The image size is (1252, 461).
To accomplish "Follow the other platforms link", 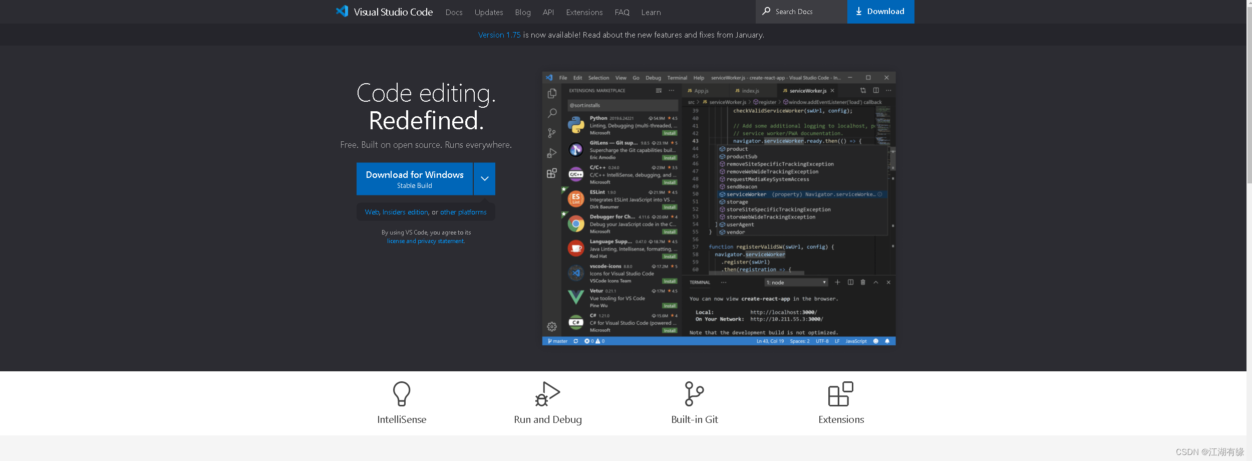I will point(463,212).
